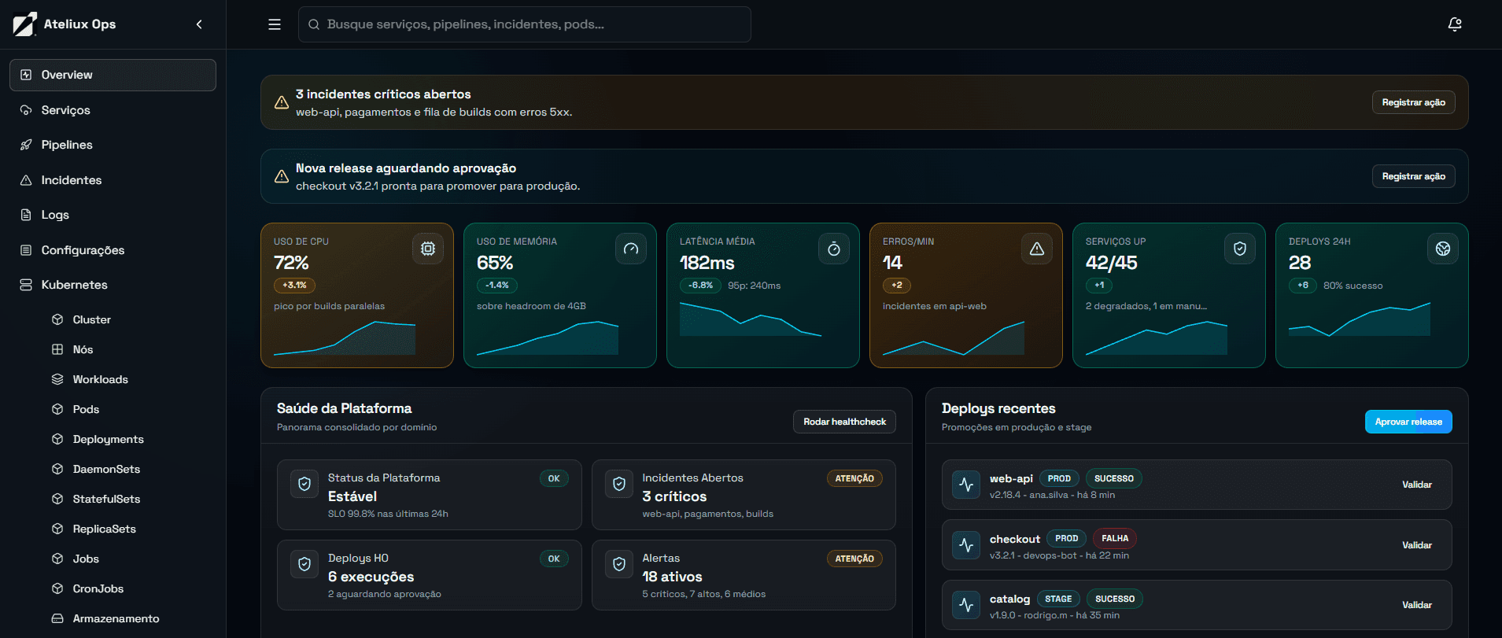Viewport: 1502px width, 638px height.
Task: Click ATENÇÃO badge on Incidentes Abertos
Action: pyautogui.click(x=854, y=478)
